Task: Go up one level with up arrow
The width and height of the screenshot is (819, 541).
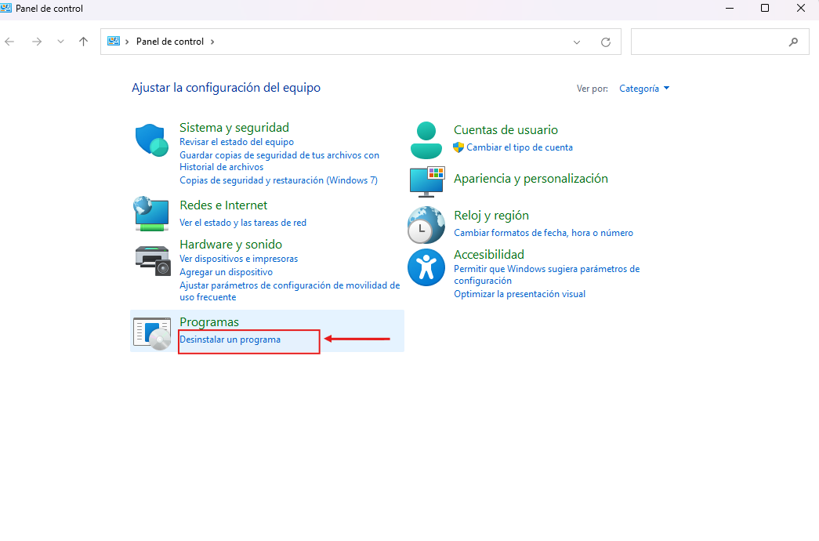Action: click(83, 42)
